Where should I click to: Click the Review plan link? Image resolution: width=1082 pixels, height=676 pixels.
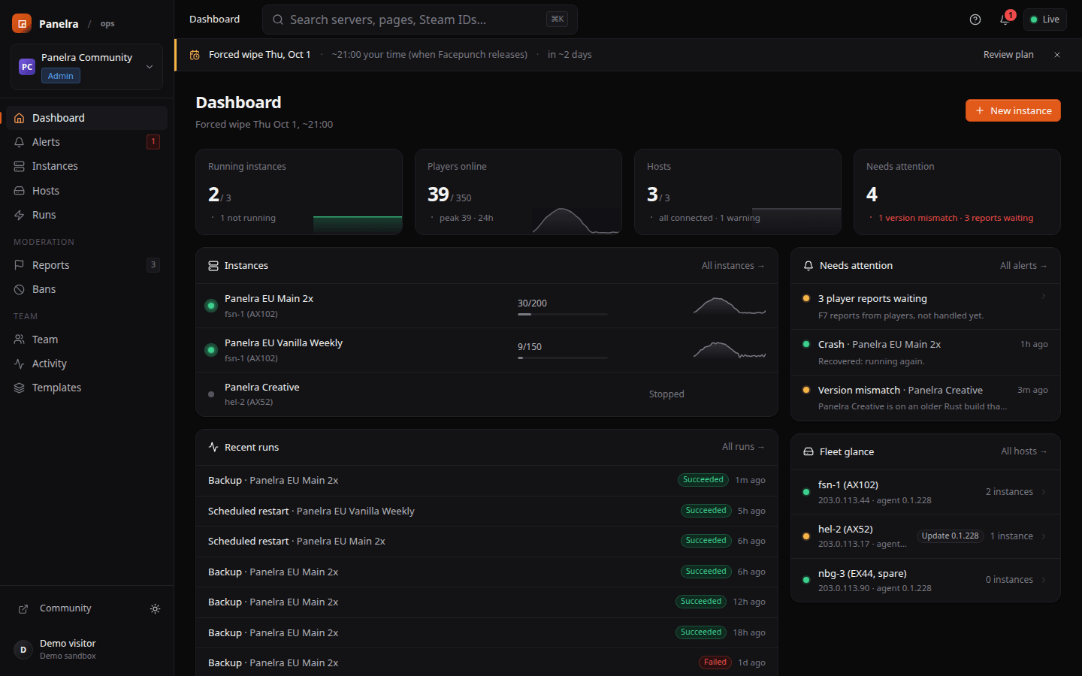pyautogui.click(x=1008, y=55)
